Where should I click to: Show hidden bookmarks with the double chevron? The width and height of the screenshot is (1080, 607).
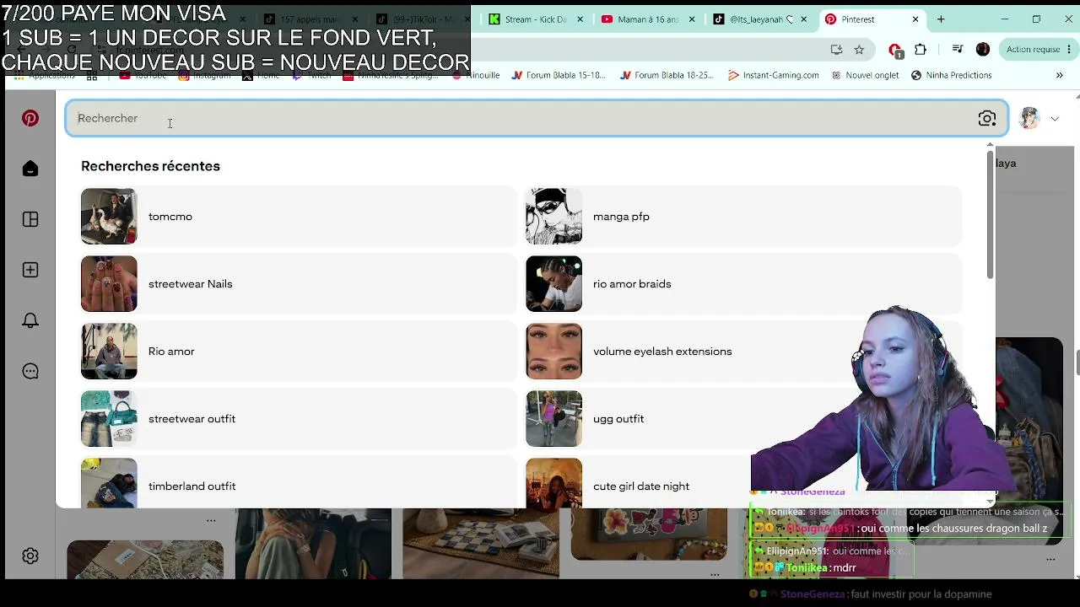pos(1059,75)
